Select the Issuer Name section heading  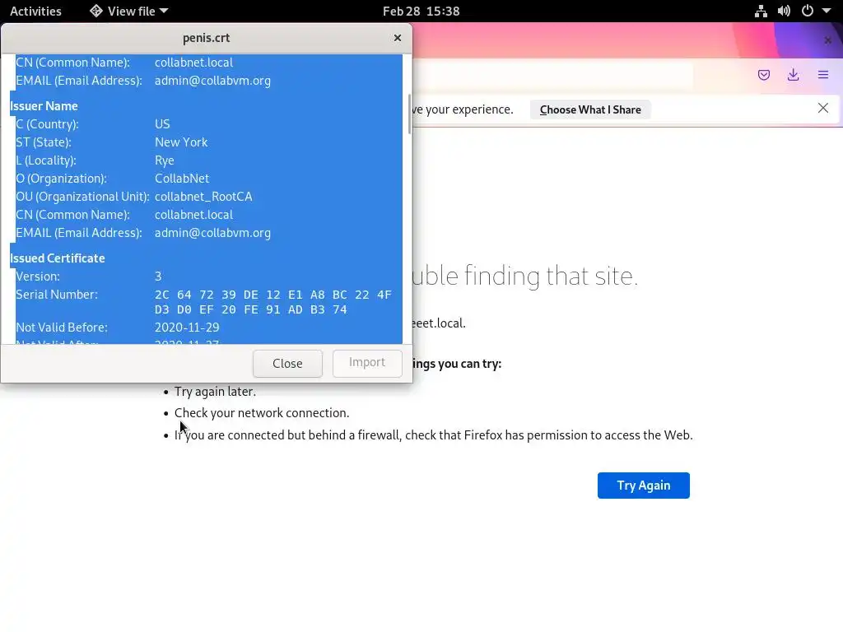coord(44,106)
